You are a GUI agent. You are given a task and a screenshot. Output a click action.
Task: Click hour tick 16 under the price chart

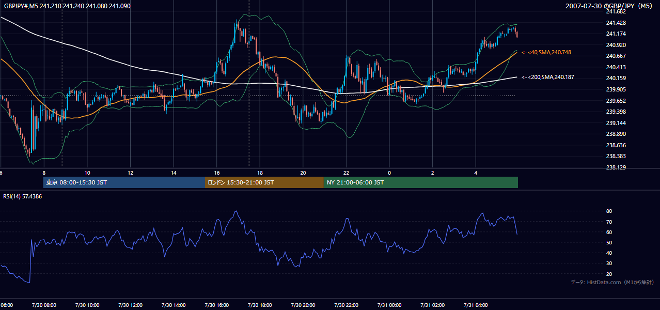217,173
